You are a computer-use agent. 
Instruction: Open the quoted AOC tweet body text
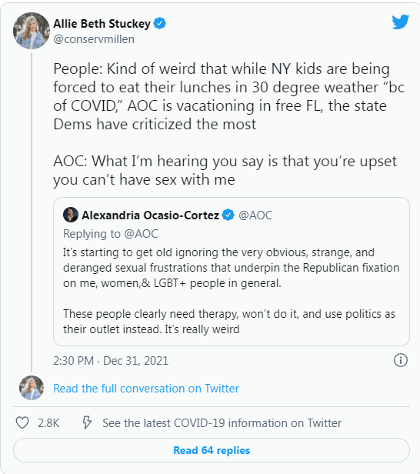(231, 291)
